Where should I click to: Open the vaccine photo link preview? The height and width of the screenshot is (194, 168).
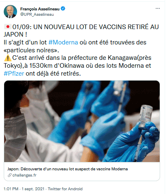click(82, 121)
